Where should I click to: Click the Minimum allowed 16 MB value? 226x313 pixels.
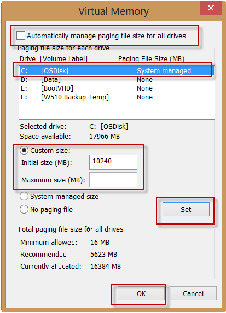coord(100,243)
